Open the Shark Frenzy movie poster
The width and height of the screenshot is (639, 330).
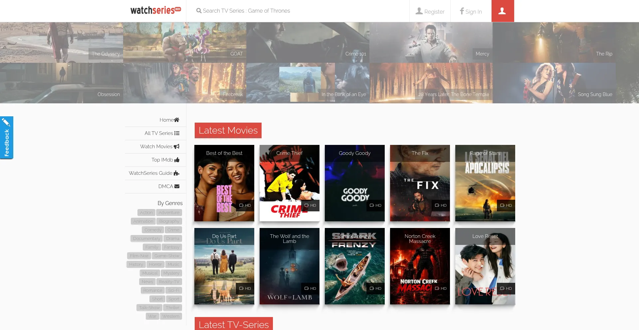(355, 266)
